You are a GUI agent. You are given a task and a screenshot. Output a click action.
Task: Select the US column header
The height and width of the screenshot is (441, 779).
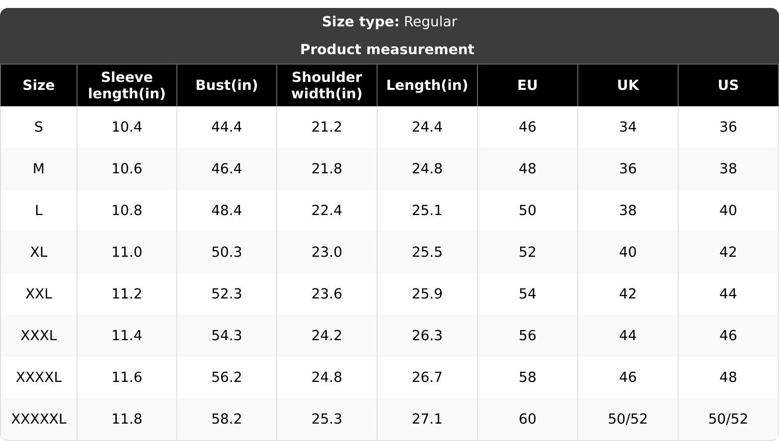coord(728,85)
